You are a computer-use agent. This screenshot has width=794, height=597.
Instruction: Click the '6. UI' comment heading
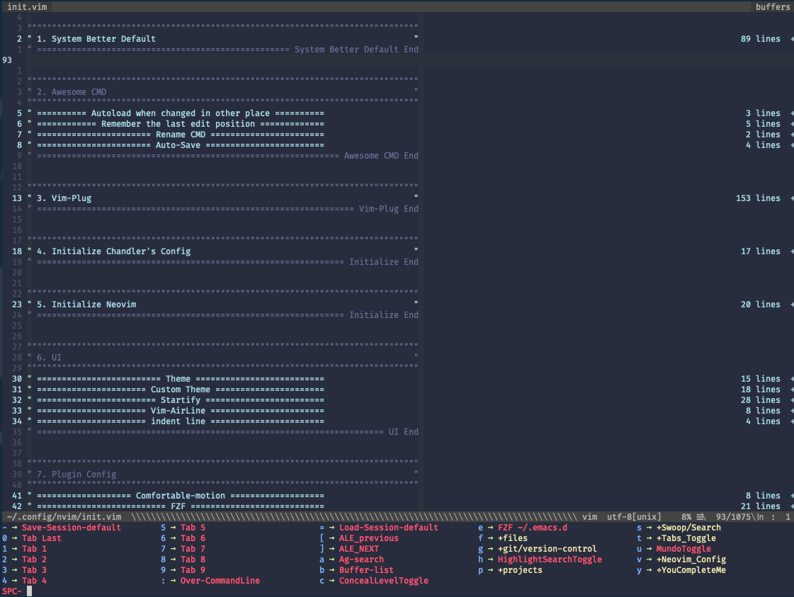click(x=49, y=358)
